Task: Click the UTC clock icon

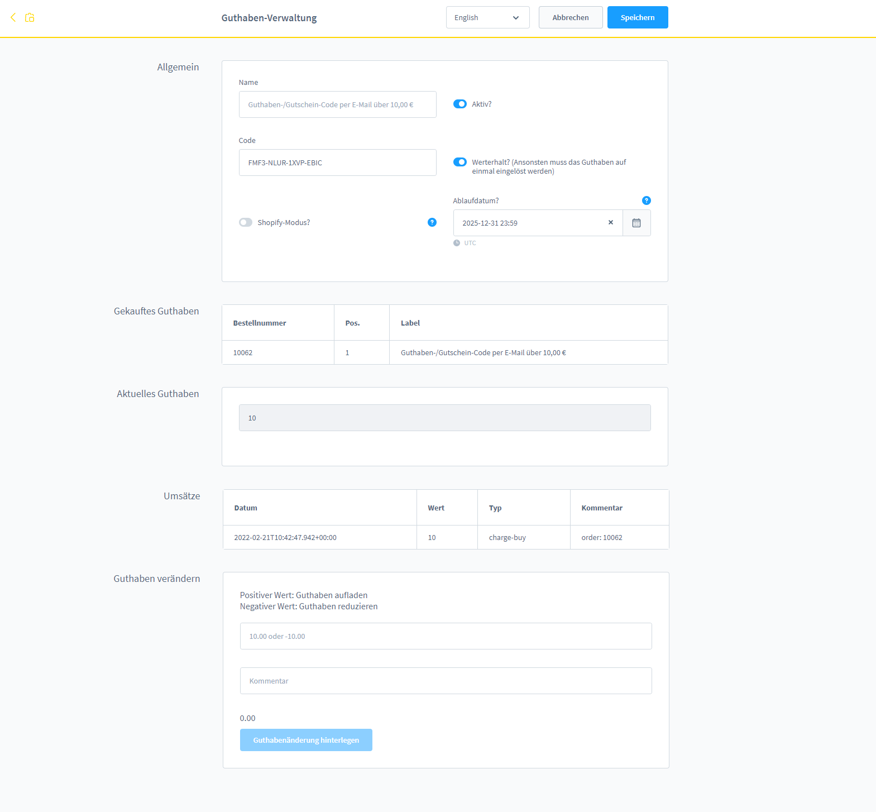Action: [x=457, y=243]
